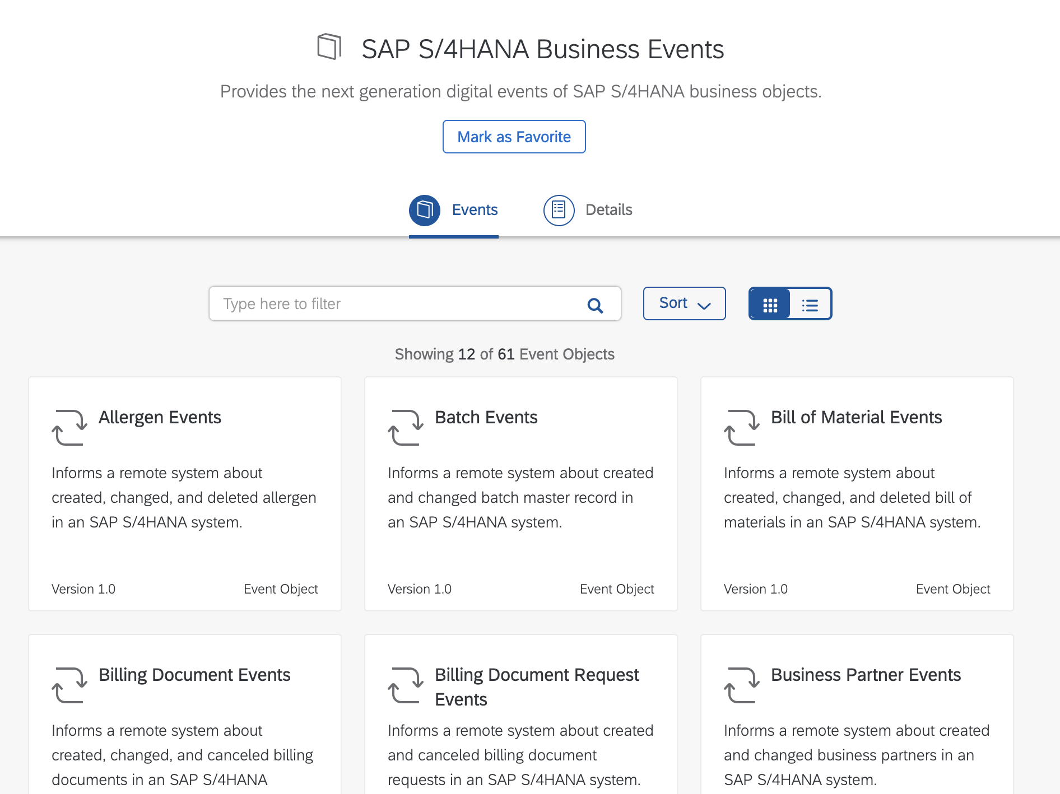The image size is (1060, 794).
Task: Open the Allergen Events title
Action: (160, 417)
